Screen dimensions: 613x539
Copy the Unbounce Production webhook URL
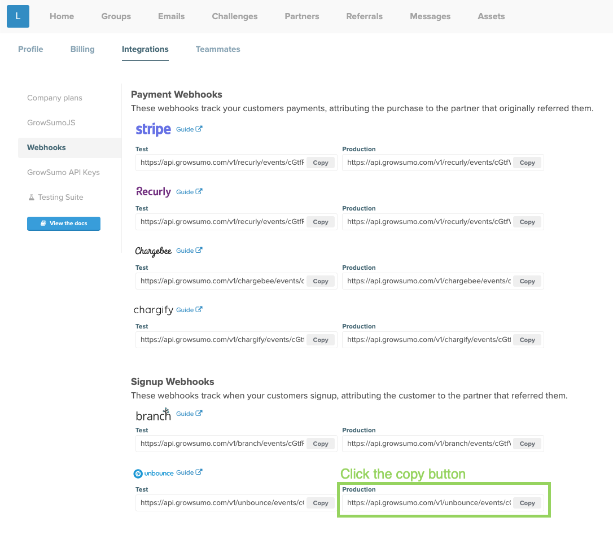click(x=527, y=503)
